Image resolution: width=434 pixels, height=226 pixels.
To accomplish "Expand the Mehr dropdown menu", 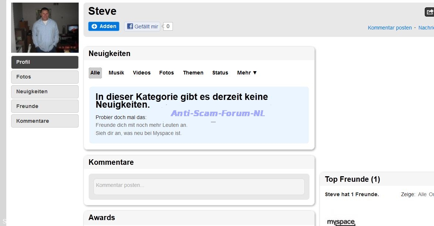I will click(247, 73).
